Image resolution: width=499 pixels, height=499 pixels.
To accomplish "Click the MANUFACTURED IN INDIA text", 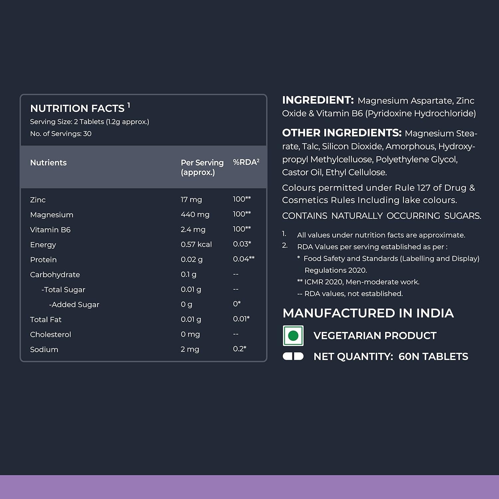I will tap(368, 313).
